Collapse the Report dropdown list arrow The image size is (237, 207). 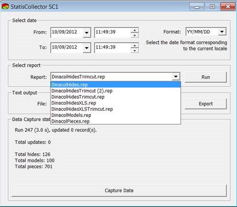pos(176,77)
